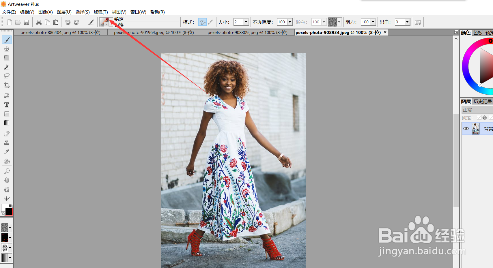The image size is (493, 268).
Task: Toggle the lock transparency checkbox
Action: click(479, 118)
